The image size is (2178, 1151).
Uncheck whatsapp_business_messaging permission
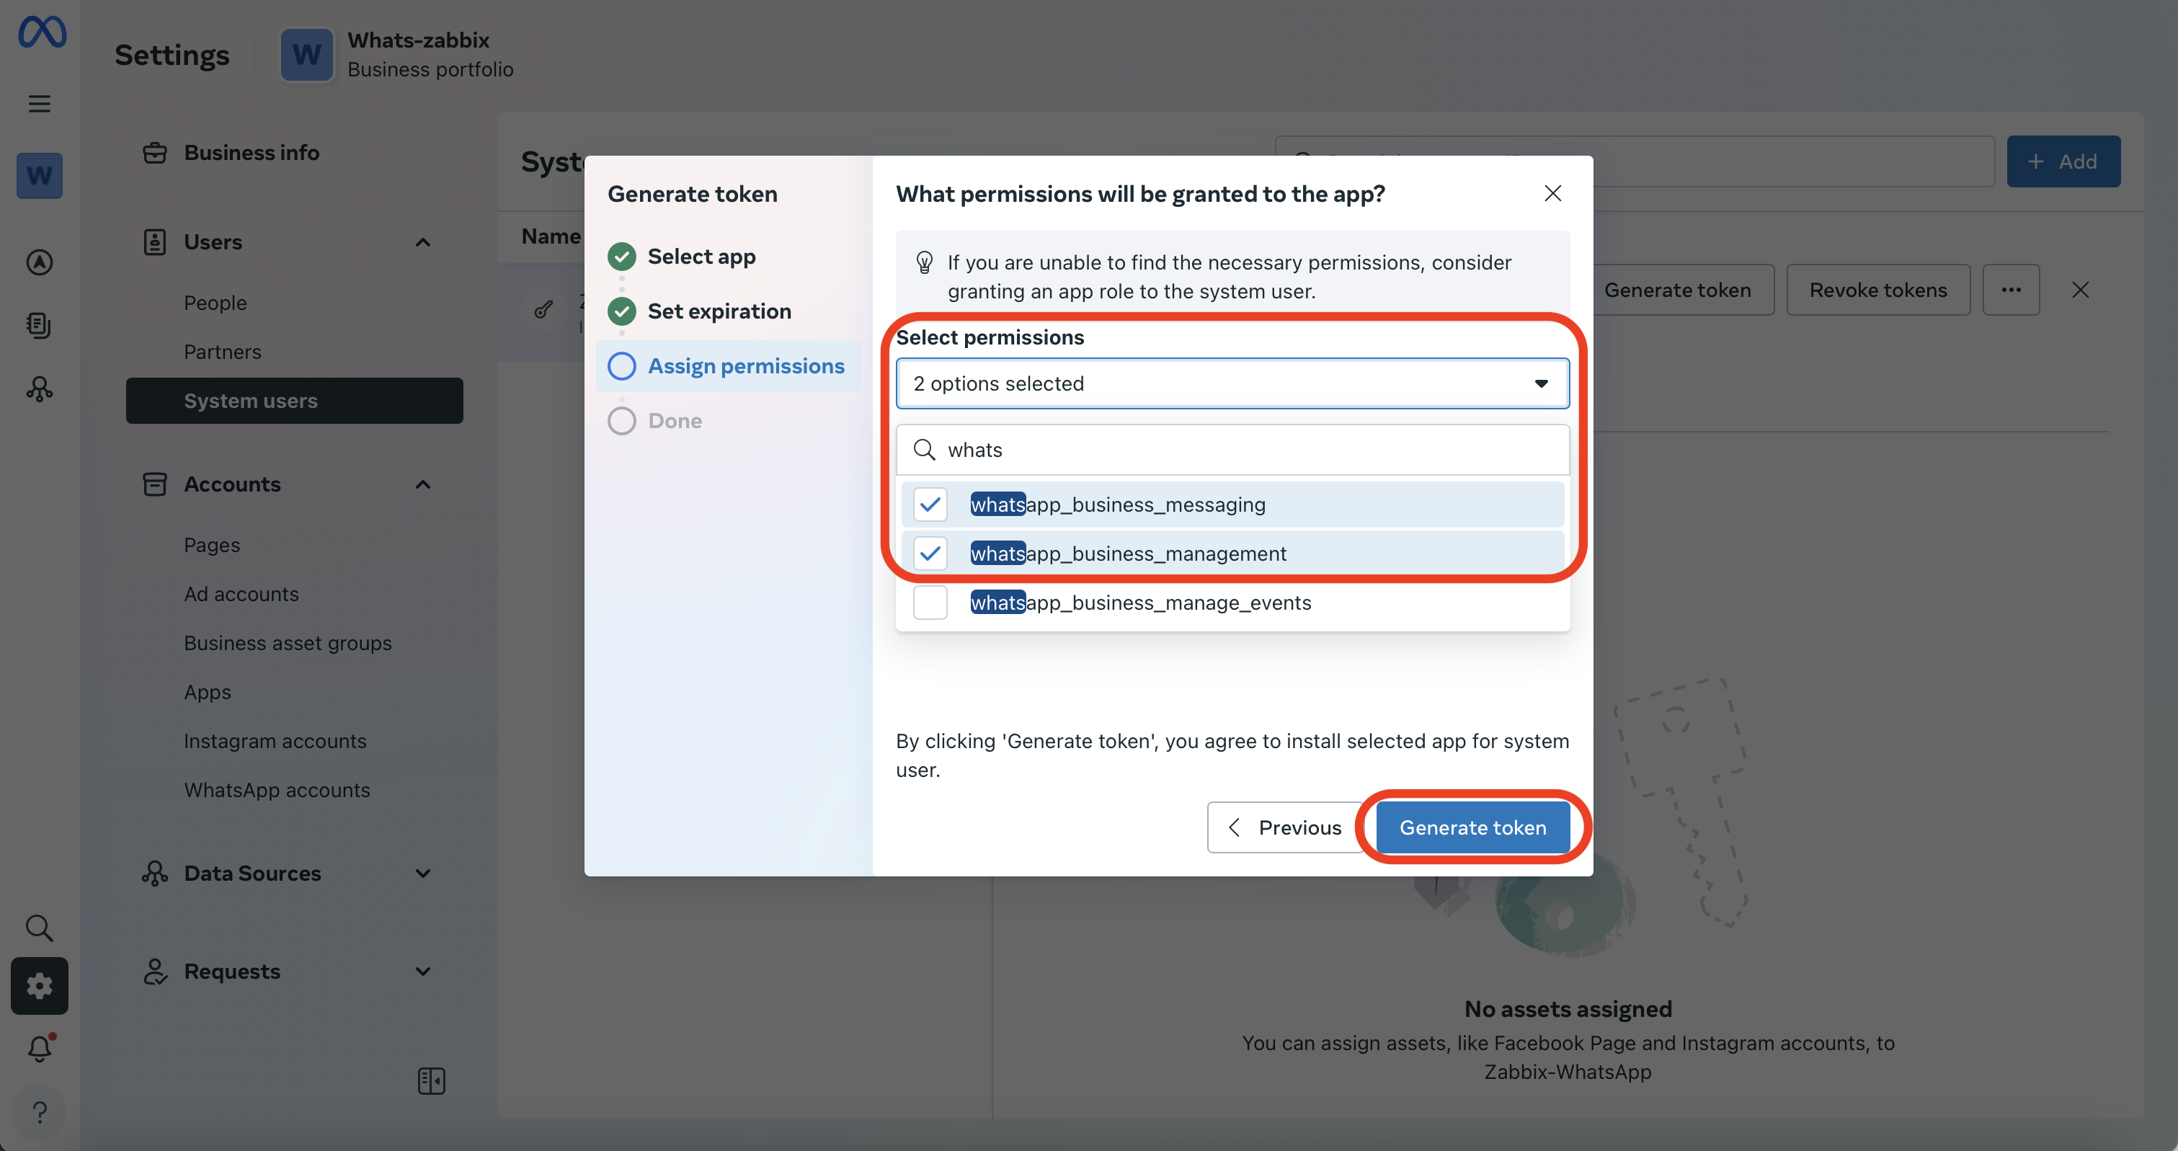[930, 505]
